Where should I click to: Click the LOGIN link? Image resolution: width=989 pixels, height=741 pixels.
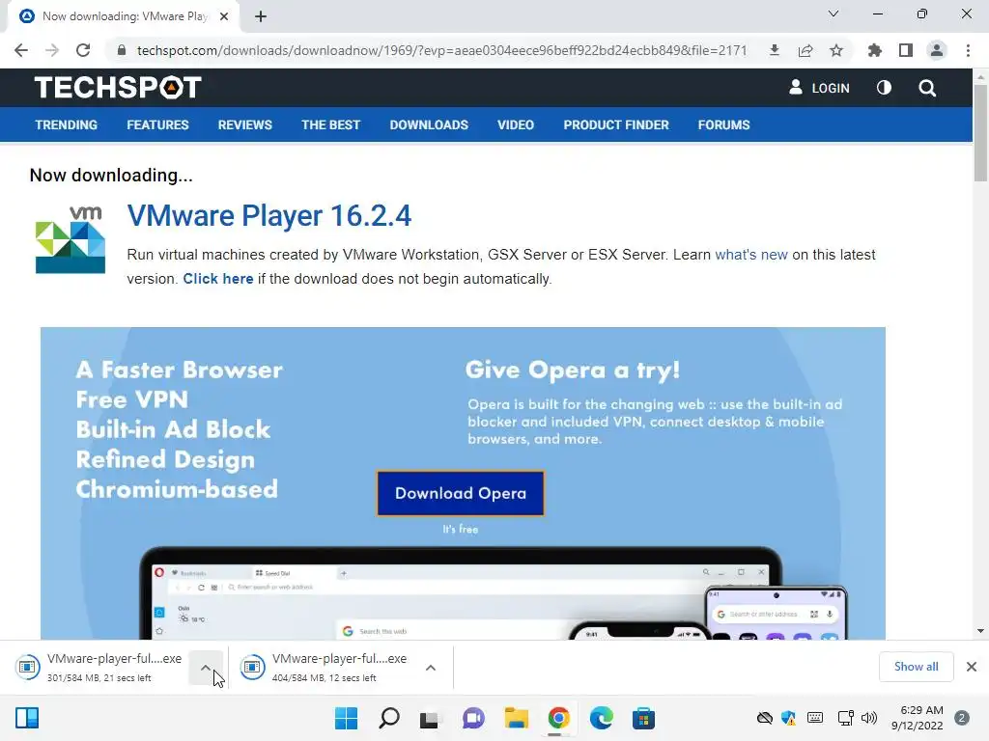click(819, 88)
